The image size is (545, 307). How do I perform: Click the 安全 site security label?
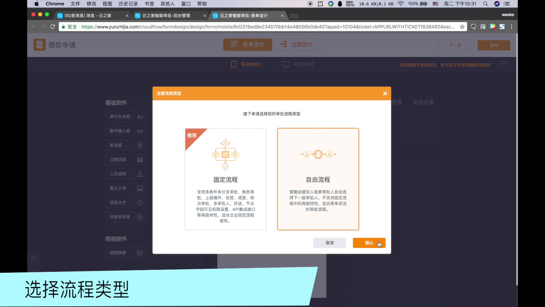point(72,27)
